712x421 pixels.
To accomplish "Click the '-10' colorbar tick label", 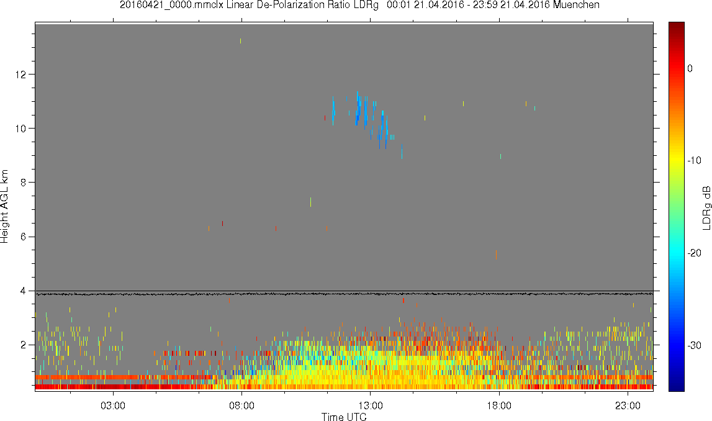I will (694, 161).
